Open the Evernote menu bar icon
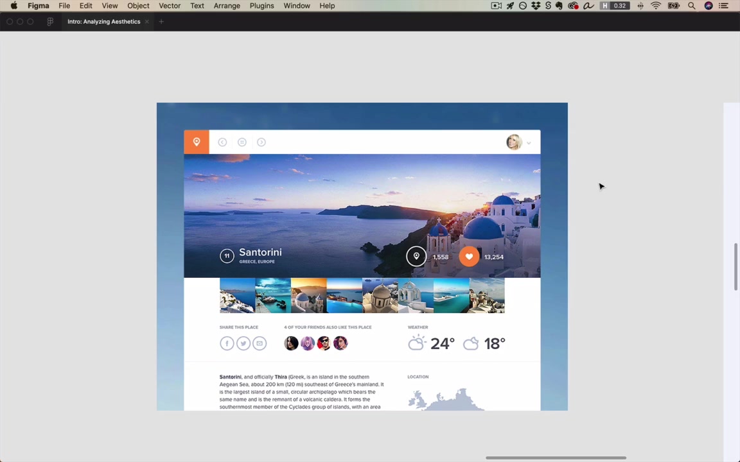The width and height of the screenshot is (740, 462). point(559,6)
